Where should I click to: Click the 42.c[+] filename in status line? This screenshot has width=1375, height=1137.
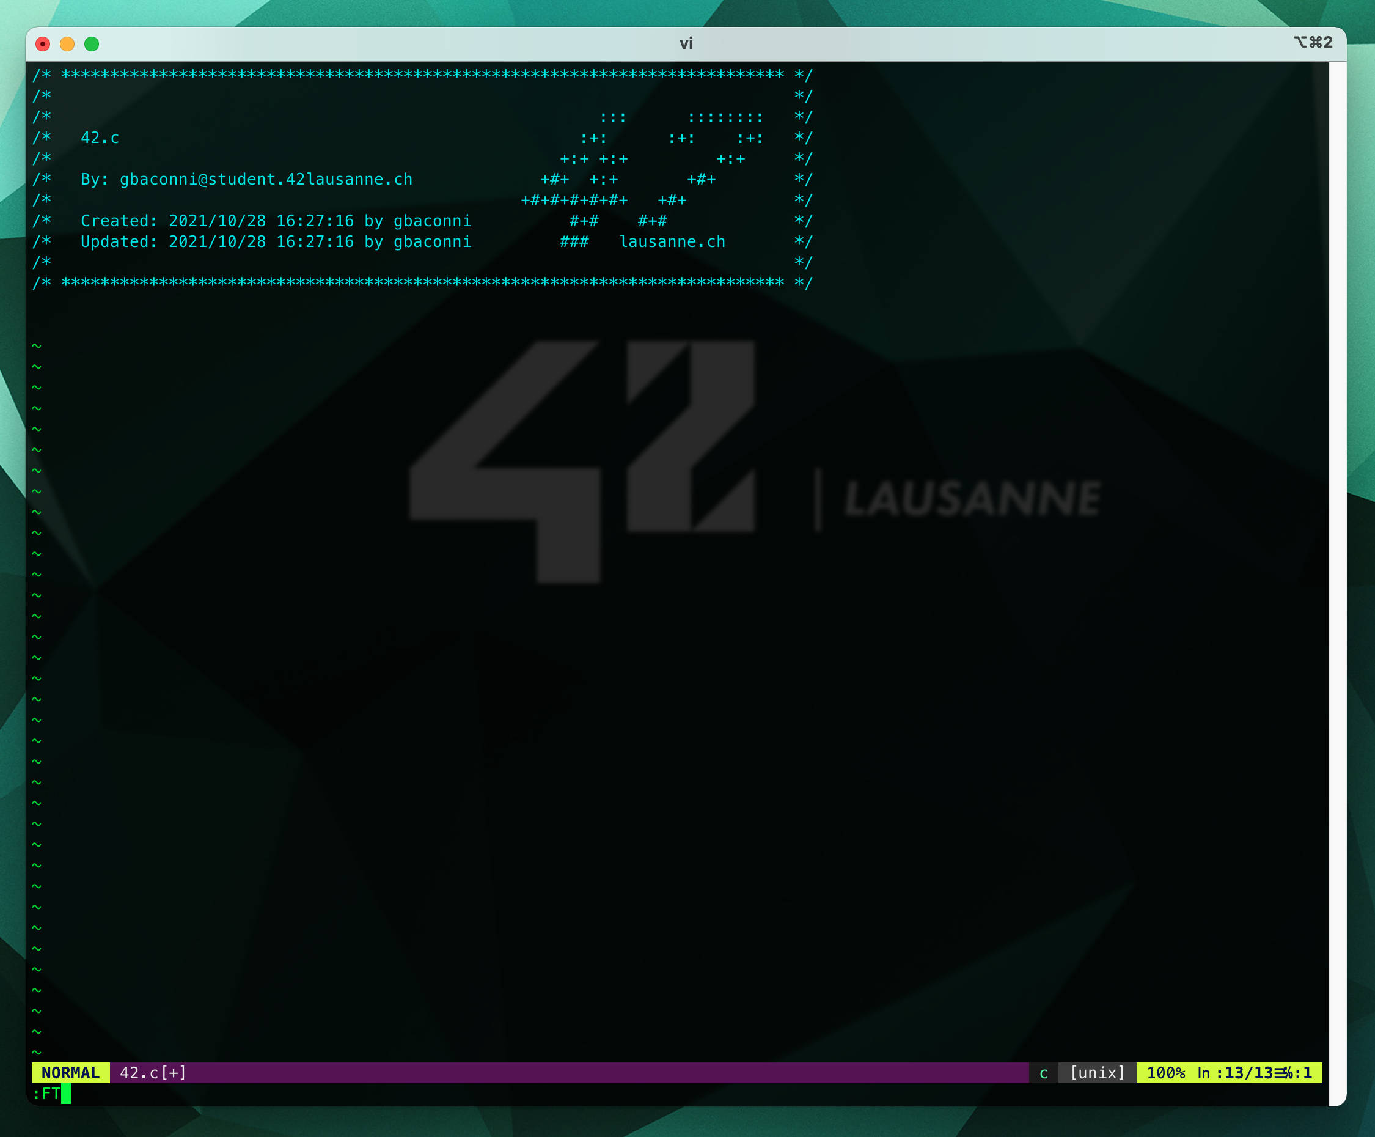tap(153, 1073)
